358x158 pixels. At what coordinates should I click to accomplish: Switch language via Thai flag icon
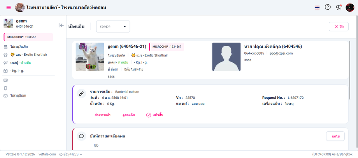pos(317,7)
